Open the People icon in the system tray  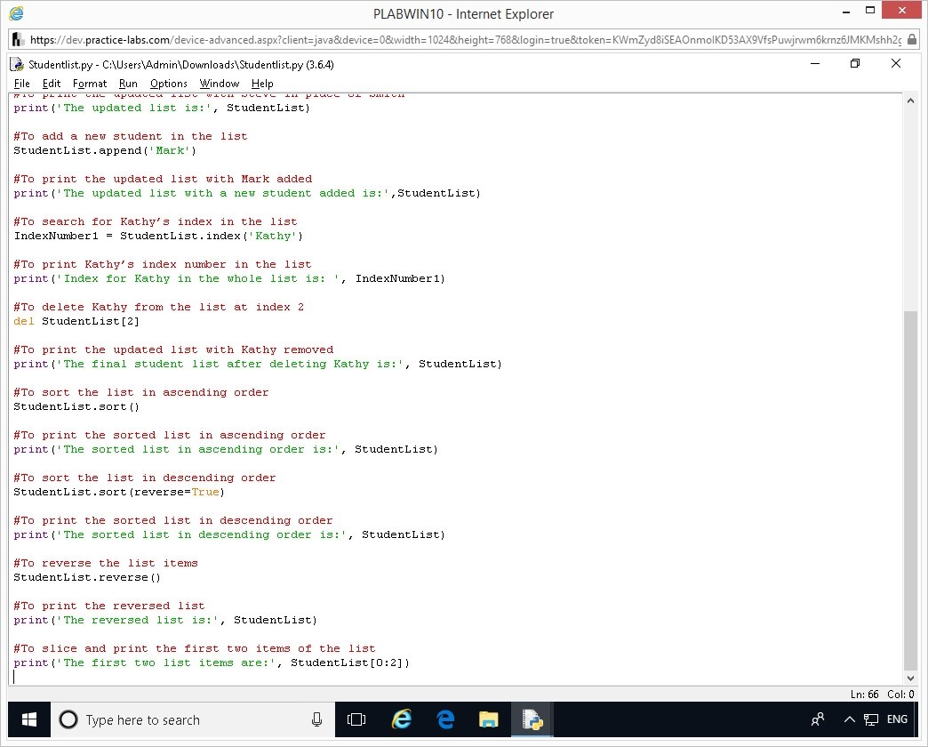pos(818,719)
